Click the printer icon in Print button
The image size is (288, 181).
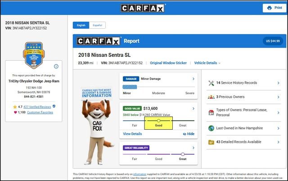(269, 8)
